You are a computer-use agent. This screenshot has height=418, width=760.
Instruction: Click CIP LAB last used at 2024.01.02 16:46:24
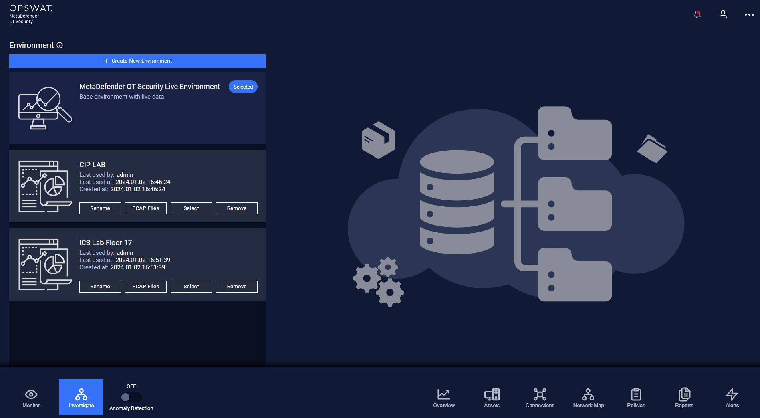(x=125, y=182)
